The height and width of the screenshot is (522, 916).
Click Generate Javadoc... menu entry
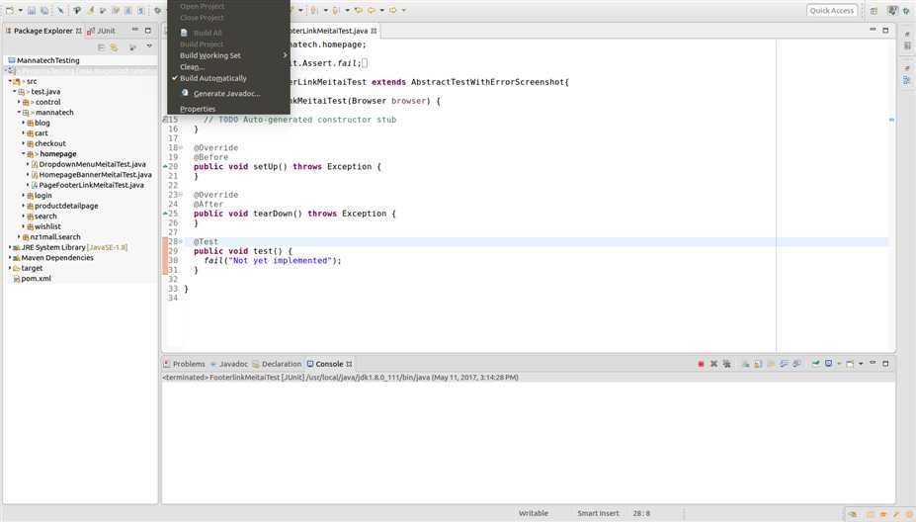coord(228,93)
